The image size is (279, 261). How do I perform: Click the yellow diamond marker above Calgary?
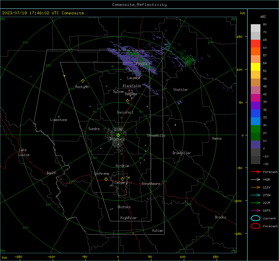[x=122, y=179]
